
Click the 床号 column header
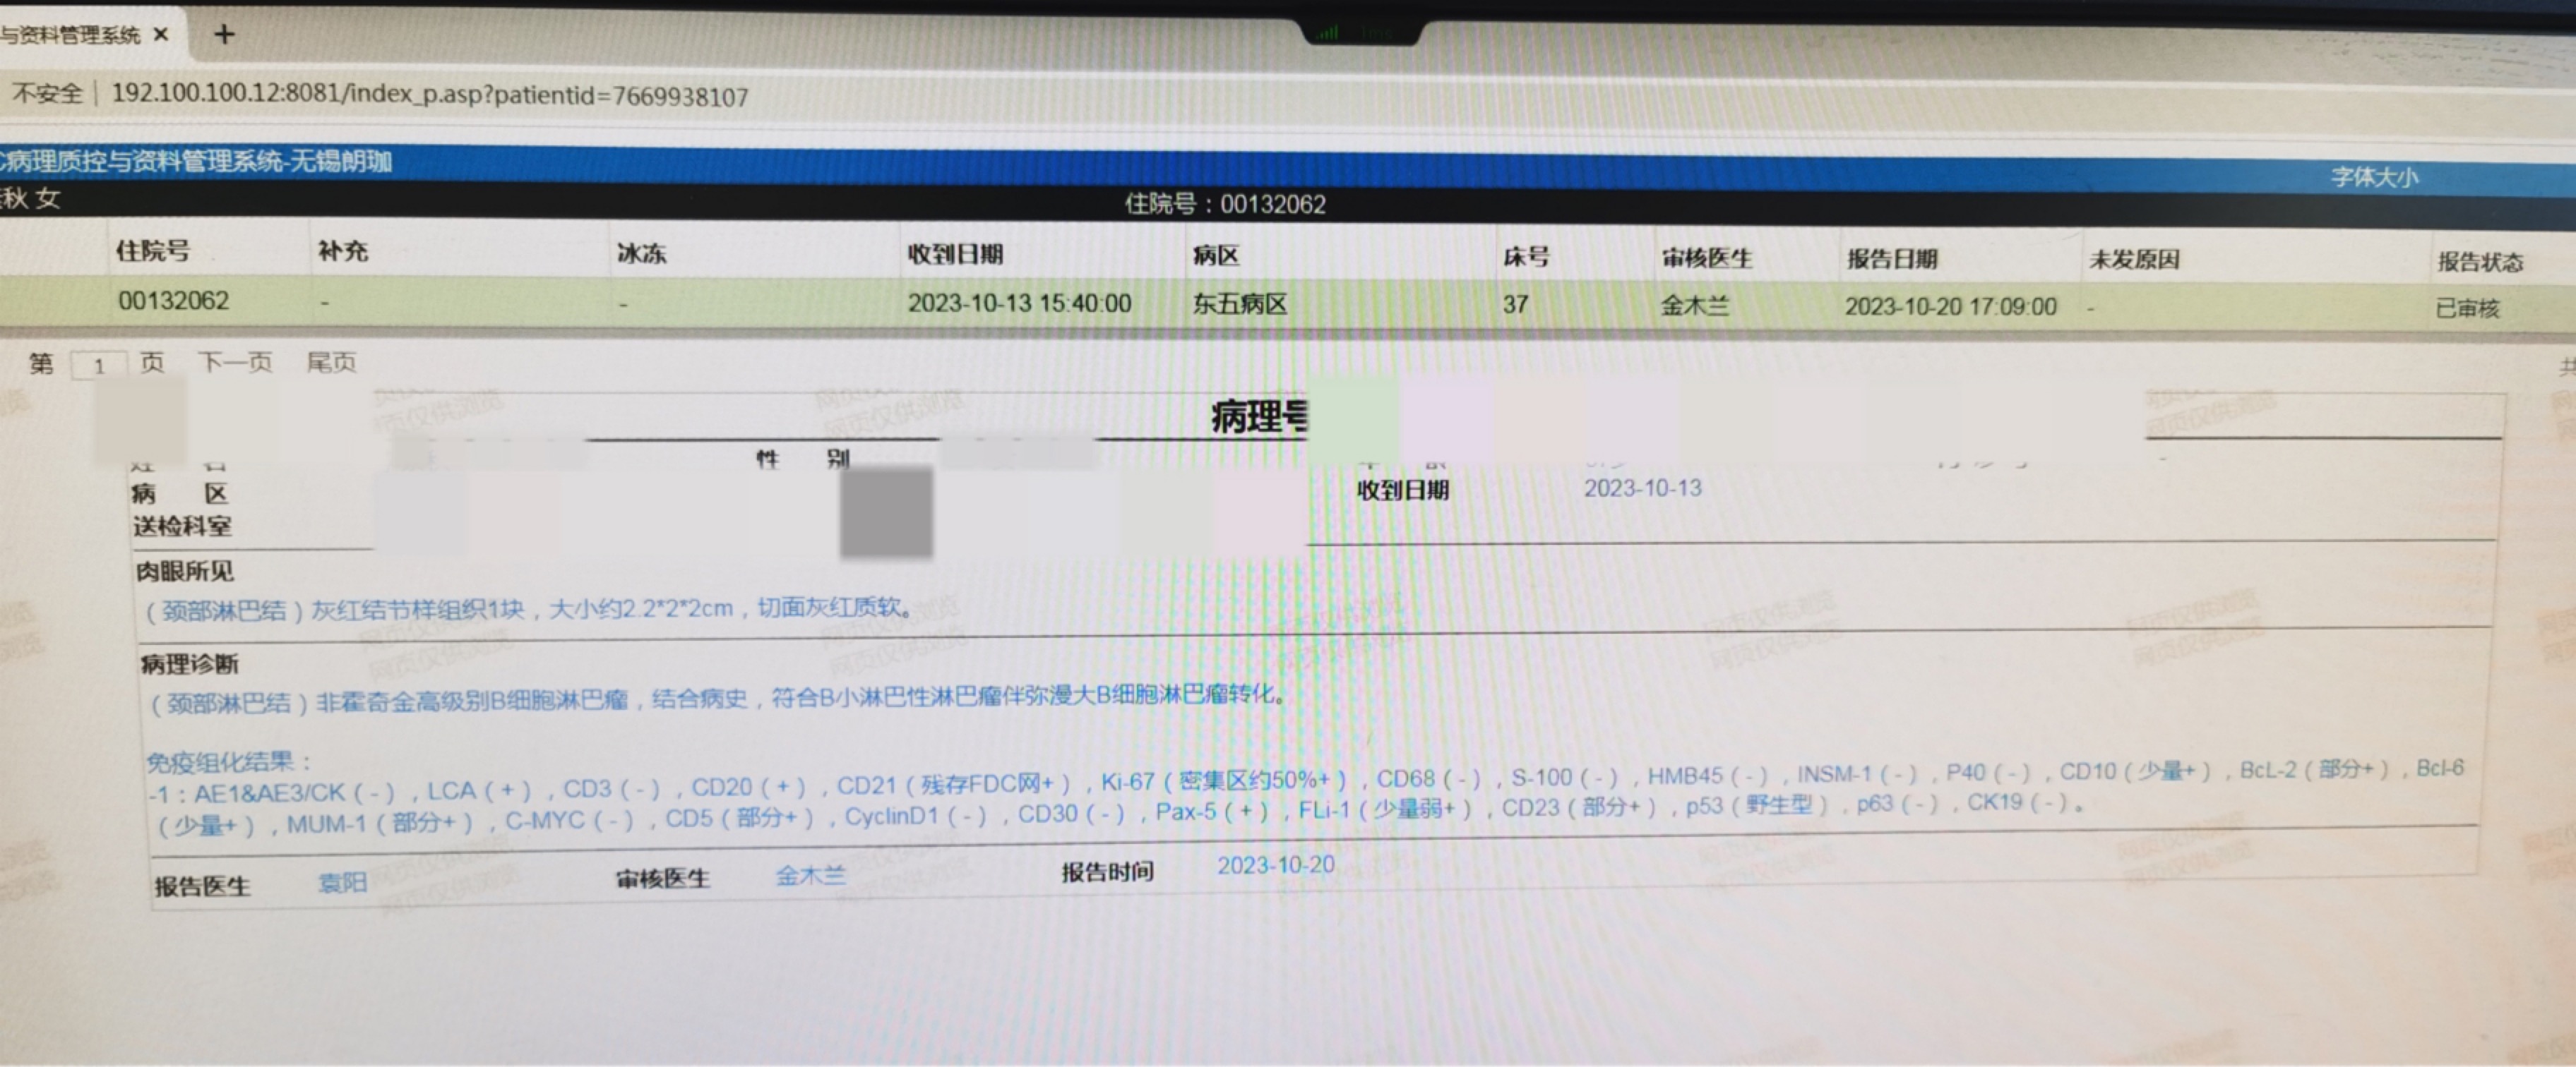click(x=1526, y=257)
